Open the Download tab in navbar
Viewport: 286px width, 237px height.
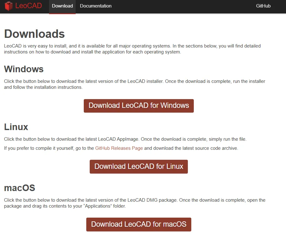(62, 6)
